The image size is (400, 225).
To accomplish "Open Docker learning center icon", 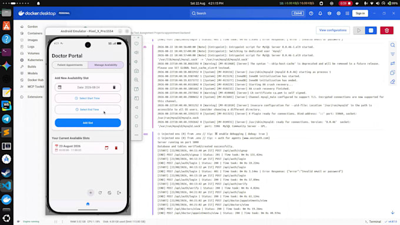I will click(x=329, y=14).
